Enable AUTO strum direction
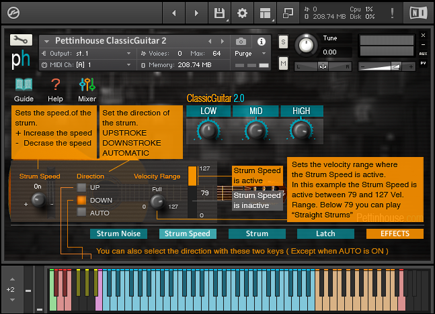The height and width of the screenshot is (314, 435). (81, 212)
